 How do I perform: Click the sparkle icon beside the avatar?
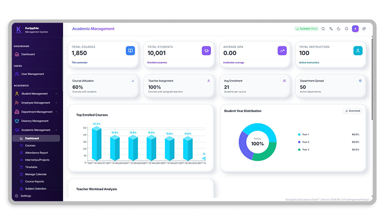coord(364,29)
